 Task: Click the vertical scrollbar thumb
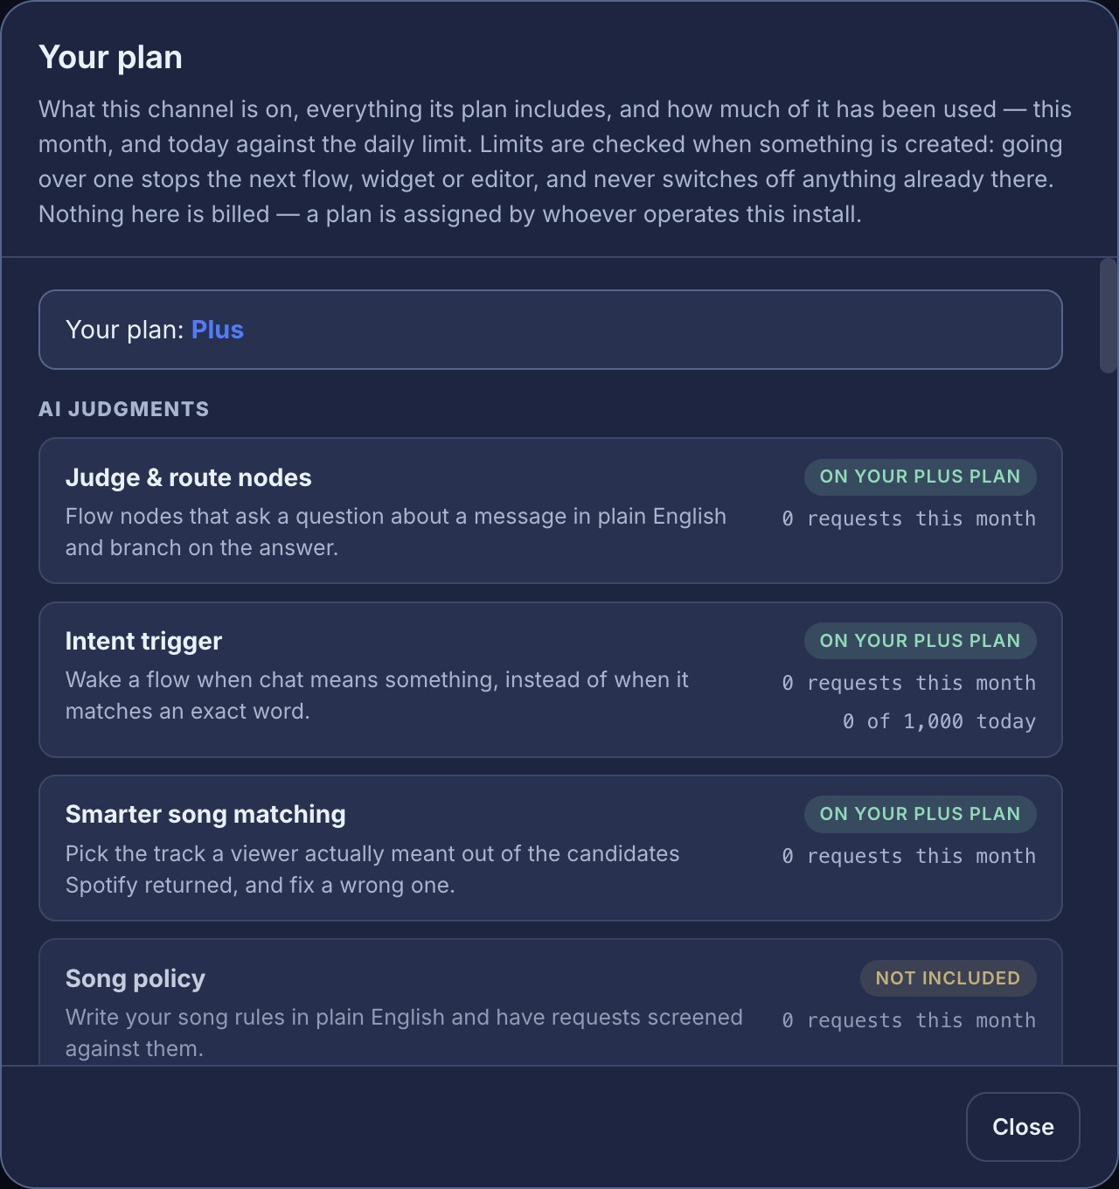pyautogui.click(x=1108, y=316)
